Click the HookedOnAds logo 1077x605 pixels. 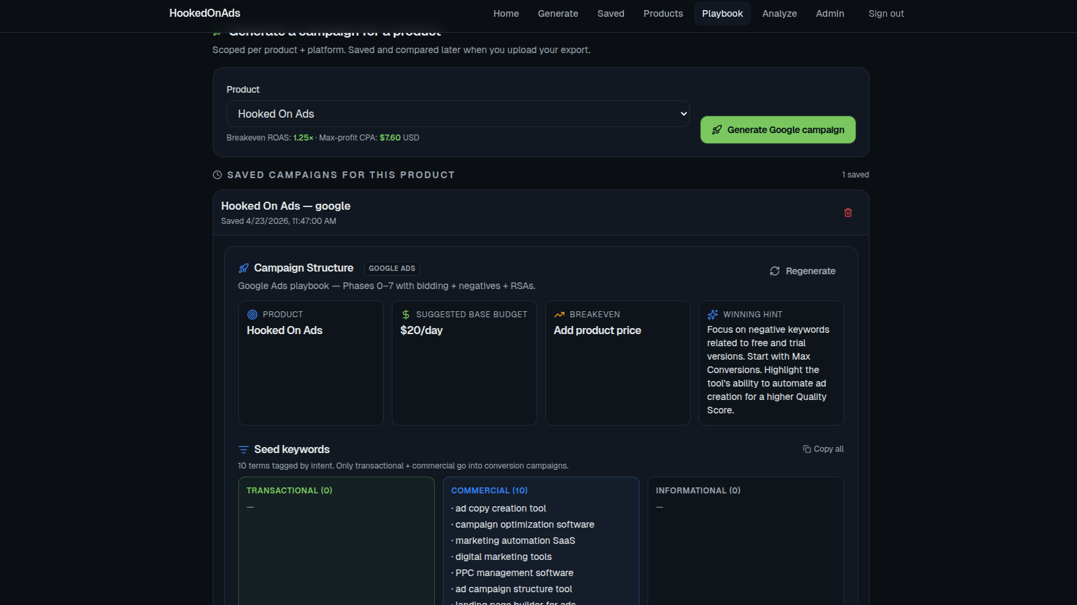pyautogui.click(x=205, y=13)
